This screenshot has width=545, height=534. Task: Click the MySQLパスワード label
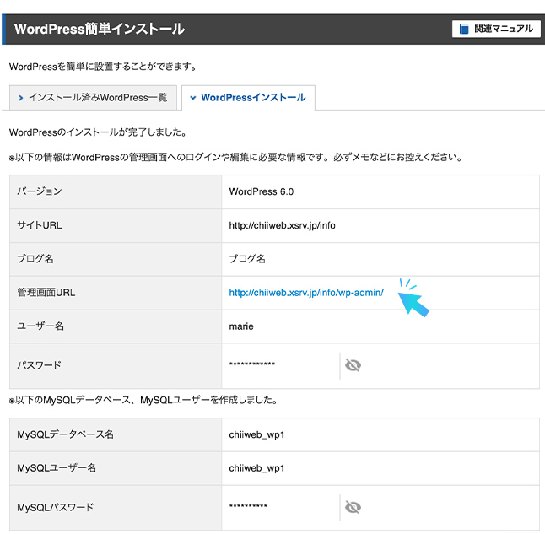point(56,508)
